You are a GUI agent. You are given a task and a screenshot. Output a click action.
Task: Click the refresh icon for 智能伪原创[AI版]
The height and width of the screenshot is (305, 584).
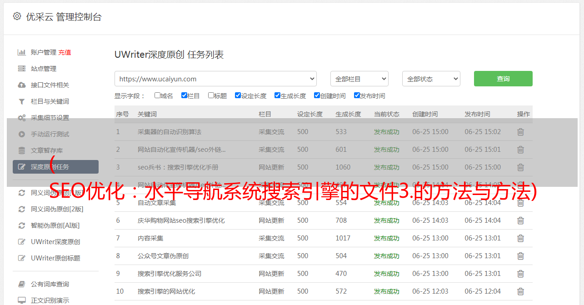coord(21,225)
